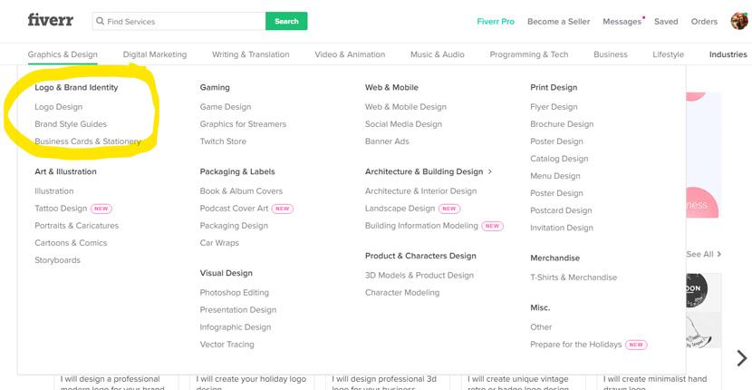Open 3D Models & Product Design
Image resolution: width=752 pixels, height=390 pixels.
click(419, 275)
